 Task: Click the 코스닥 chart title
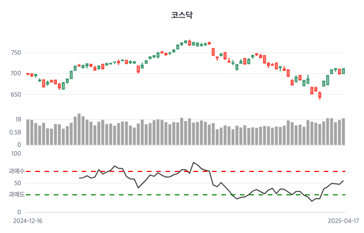coord(182,15)
